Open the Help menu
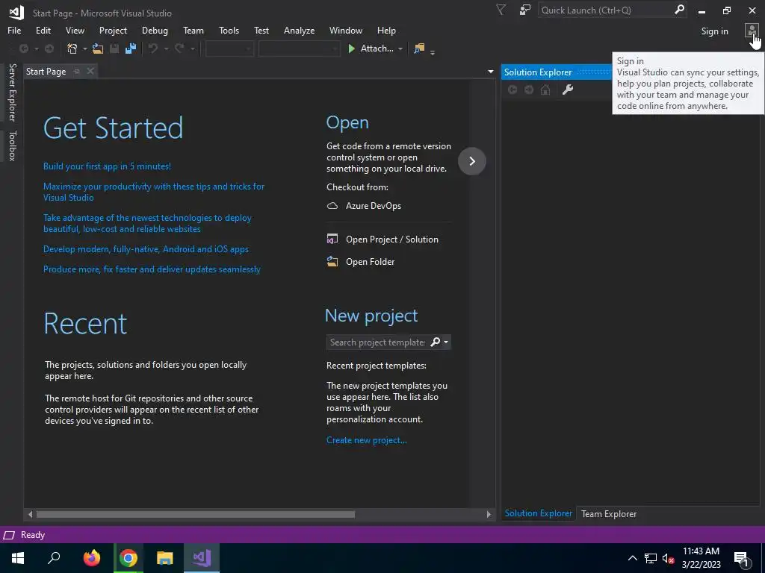The width and height of the screenshot is (765, 573). coord(386,30)
